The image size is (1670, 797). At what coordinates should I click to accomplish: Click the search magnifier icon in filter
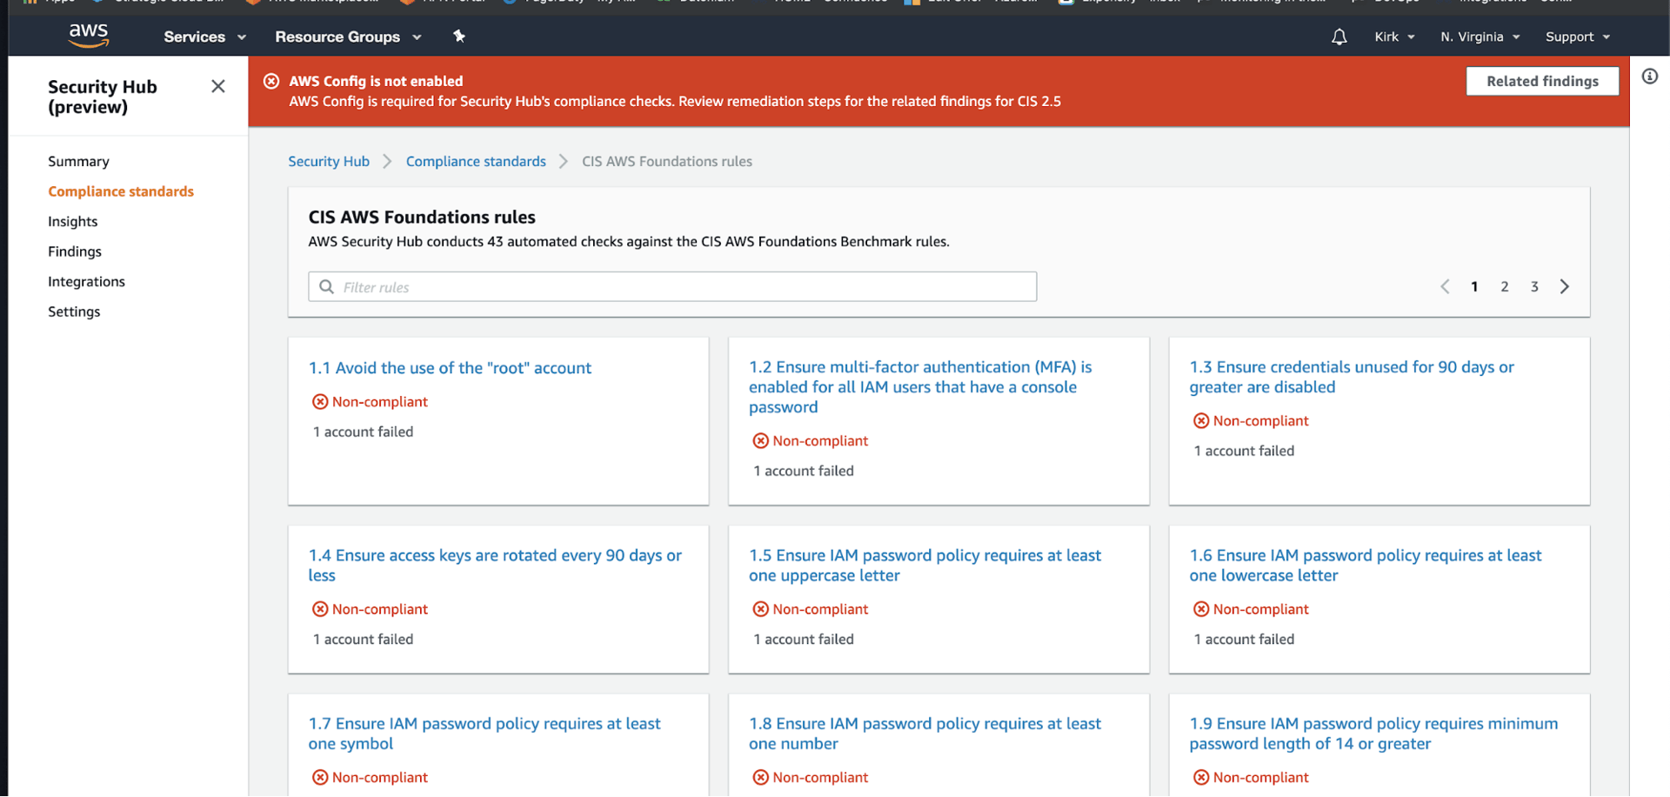pos(327,287)
